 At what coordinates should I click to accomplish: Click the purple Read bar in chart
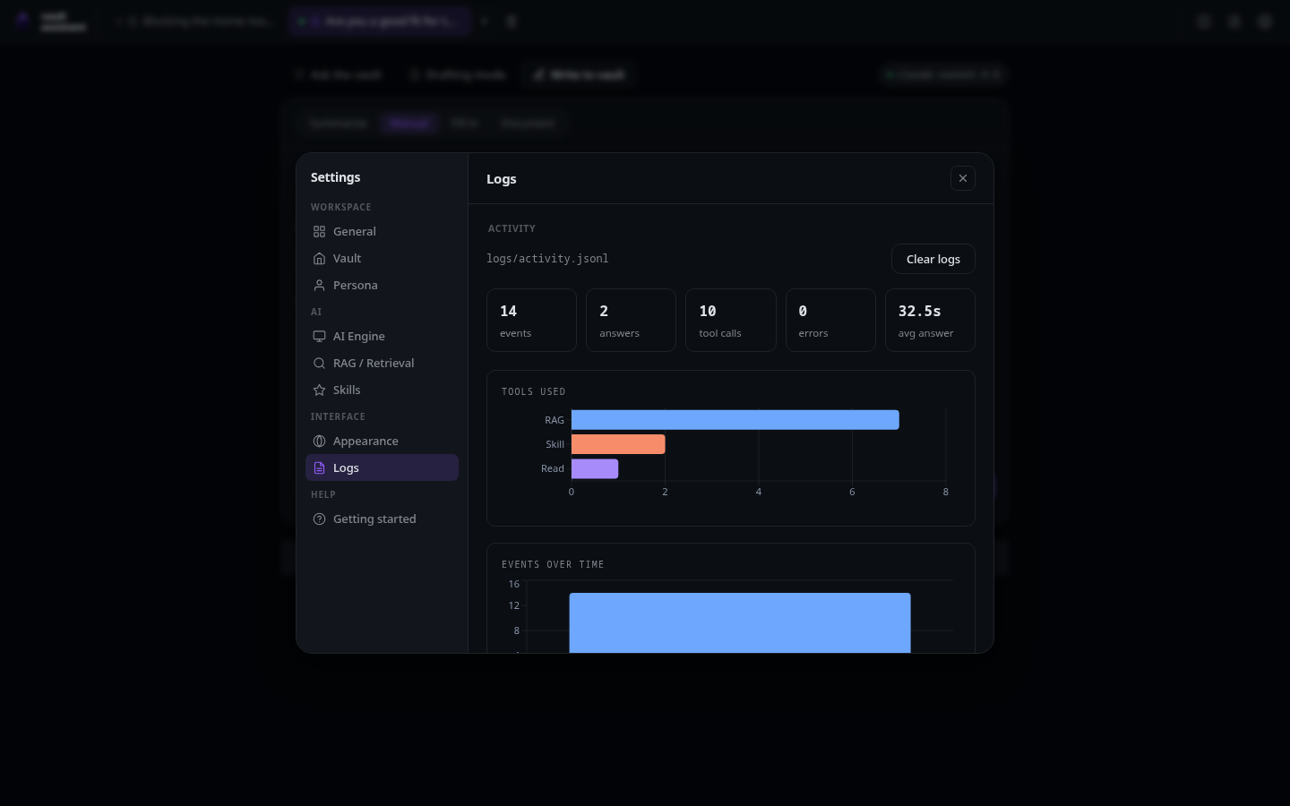coord(595,468)
